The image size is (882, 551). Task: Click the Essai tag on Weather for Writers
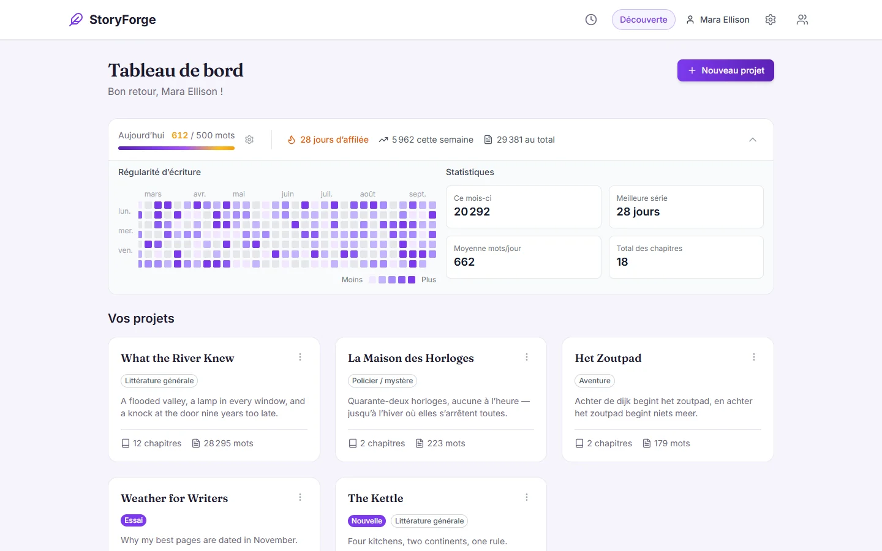134,520
